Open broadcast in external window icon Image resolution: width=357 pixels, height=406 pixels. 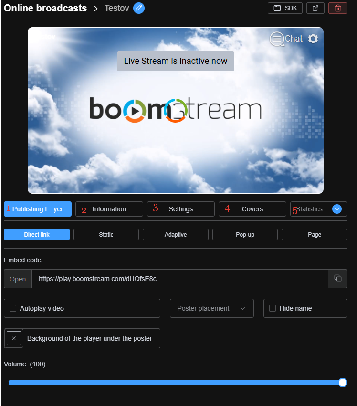(x=315, y=8)
